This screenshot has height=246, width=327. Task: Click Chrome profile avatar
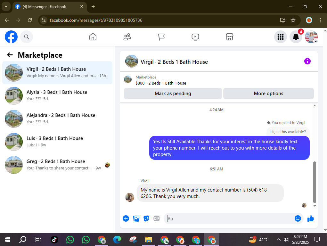coord(309,20)
